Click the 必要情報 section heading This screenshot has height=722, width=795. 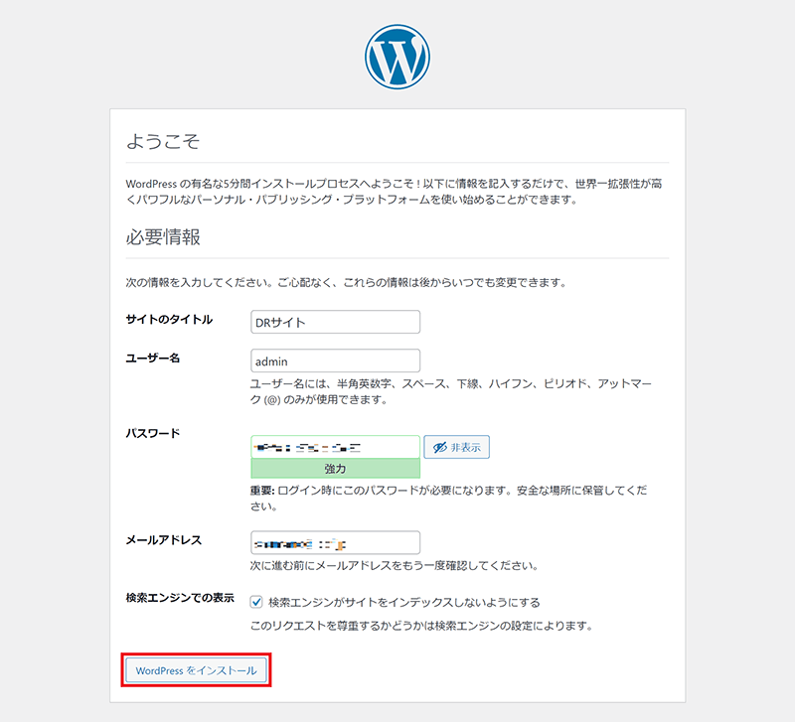[163, 237]
